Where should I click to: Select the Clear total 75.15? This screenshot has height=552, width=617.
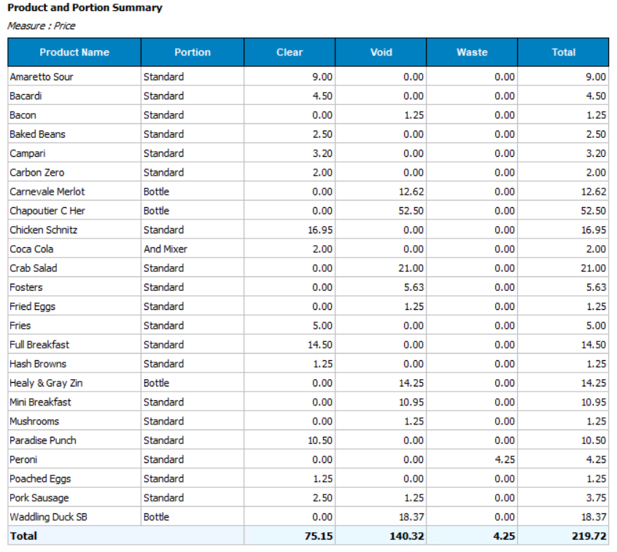tap(319, 536)
